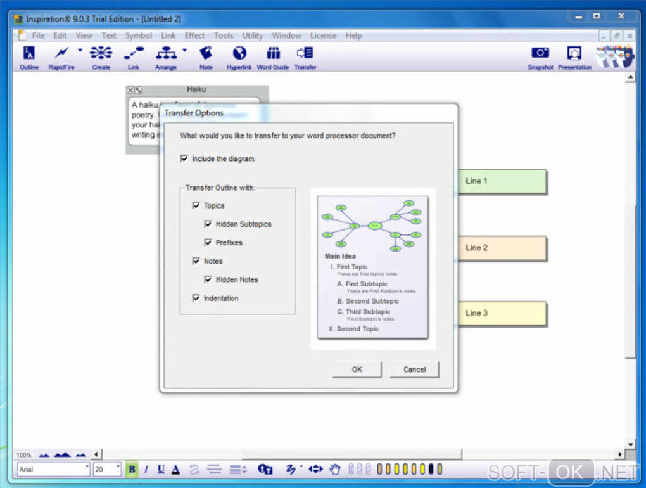Toggle the Indentation checkbox
The image size is (646, 488).
click(196, 298)
